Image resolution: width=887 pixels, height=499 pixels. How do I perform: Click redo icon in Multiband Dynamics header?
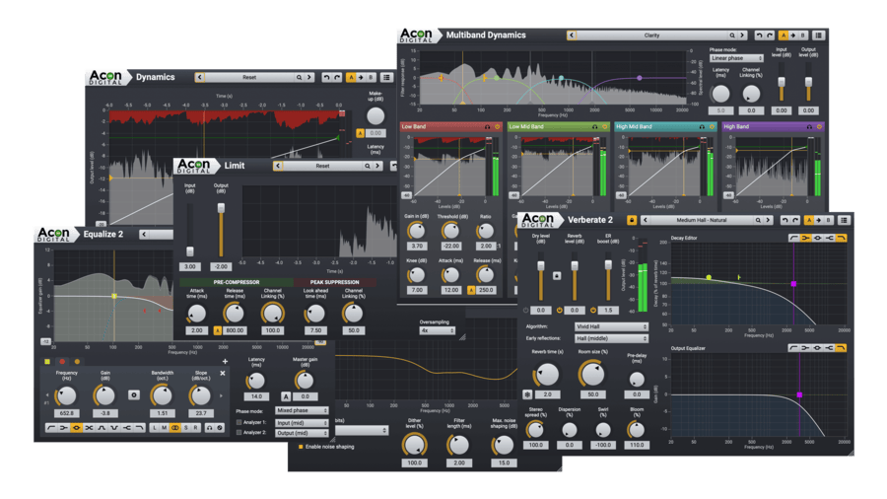click(770, 36)
